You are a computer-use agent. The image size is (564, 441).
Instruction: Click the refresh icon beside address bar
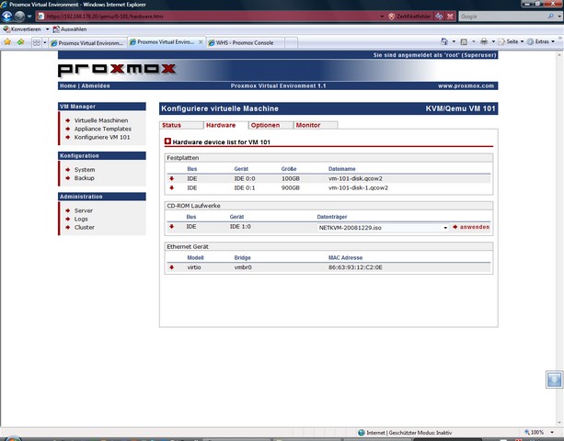[x=439, y=17]
